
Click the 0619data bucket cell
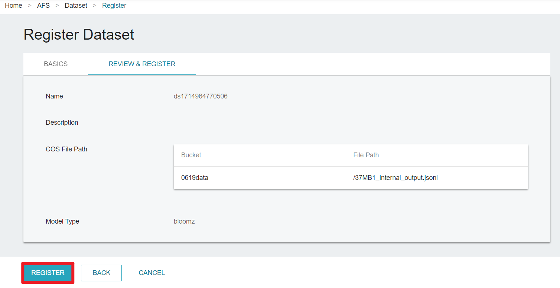[x=195, y=178]
